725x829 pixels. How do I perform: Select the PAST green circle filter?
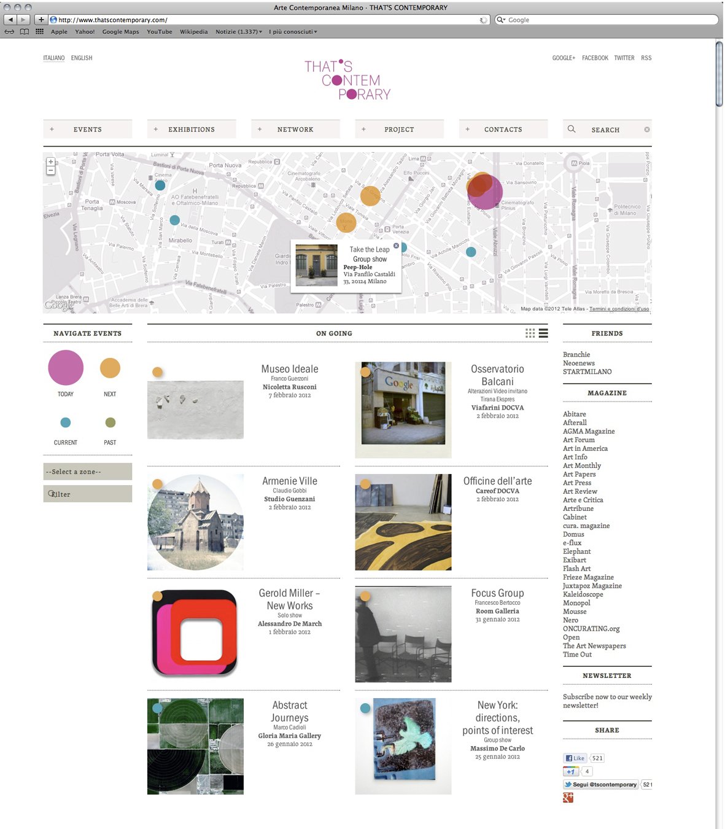pos(110,422)
